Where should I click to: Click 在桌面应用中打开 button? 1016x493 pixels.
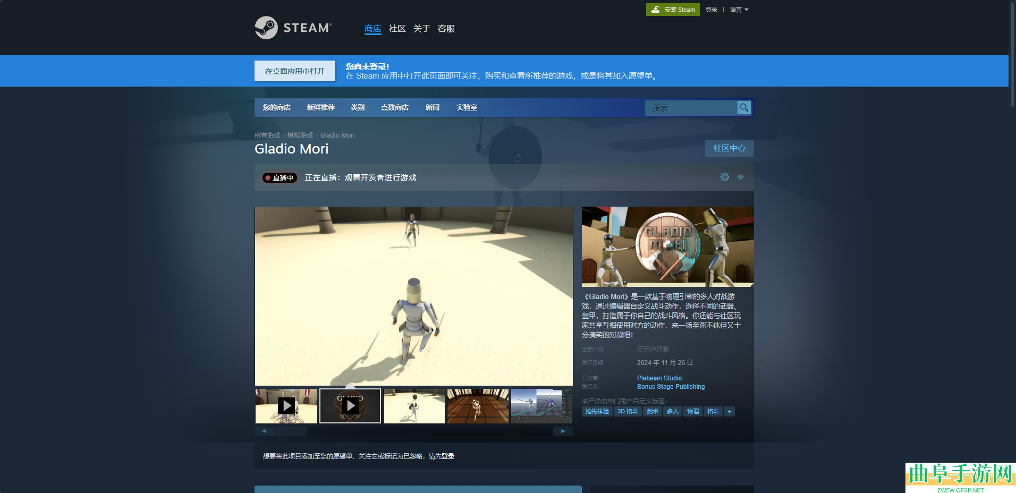pyautogui.click(x=295, y=71)
